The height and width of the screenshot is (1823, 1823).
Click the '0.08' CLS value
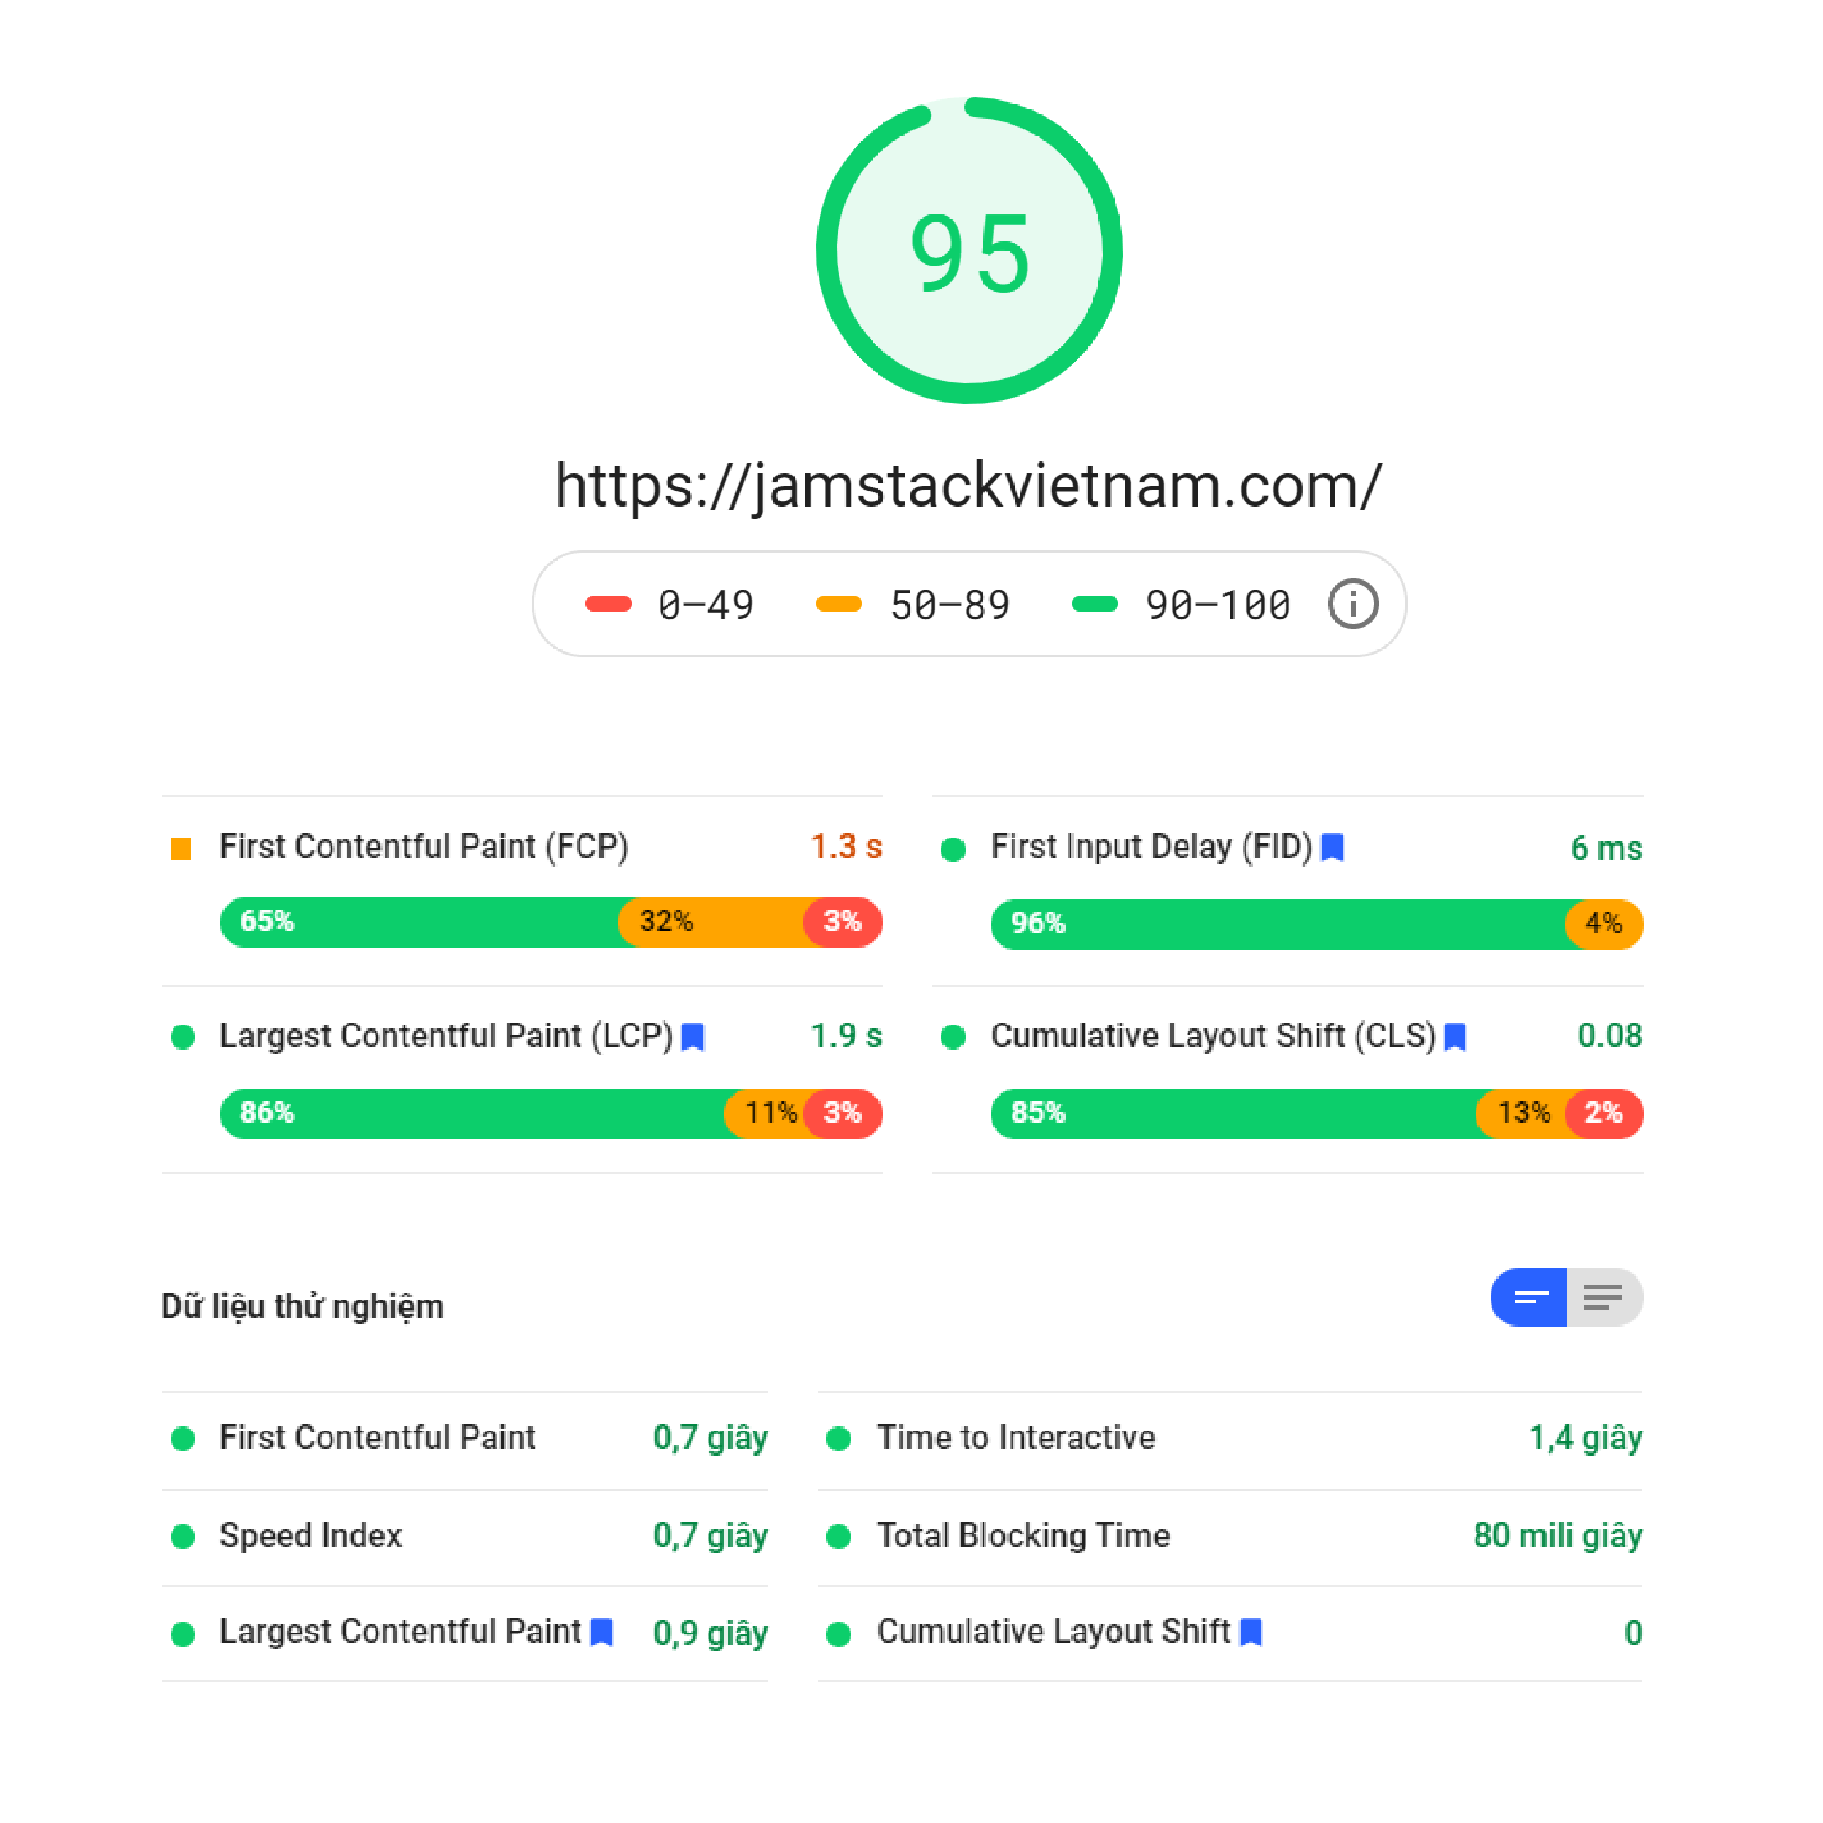(1609, 1036)
